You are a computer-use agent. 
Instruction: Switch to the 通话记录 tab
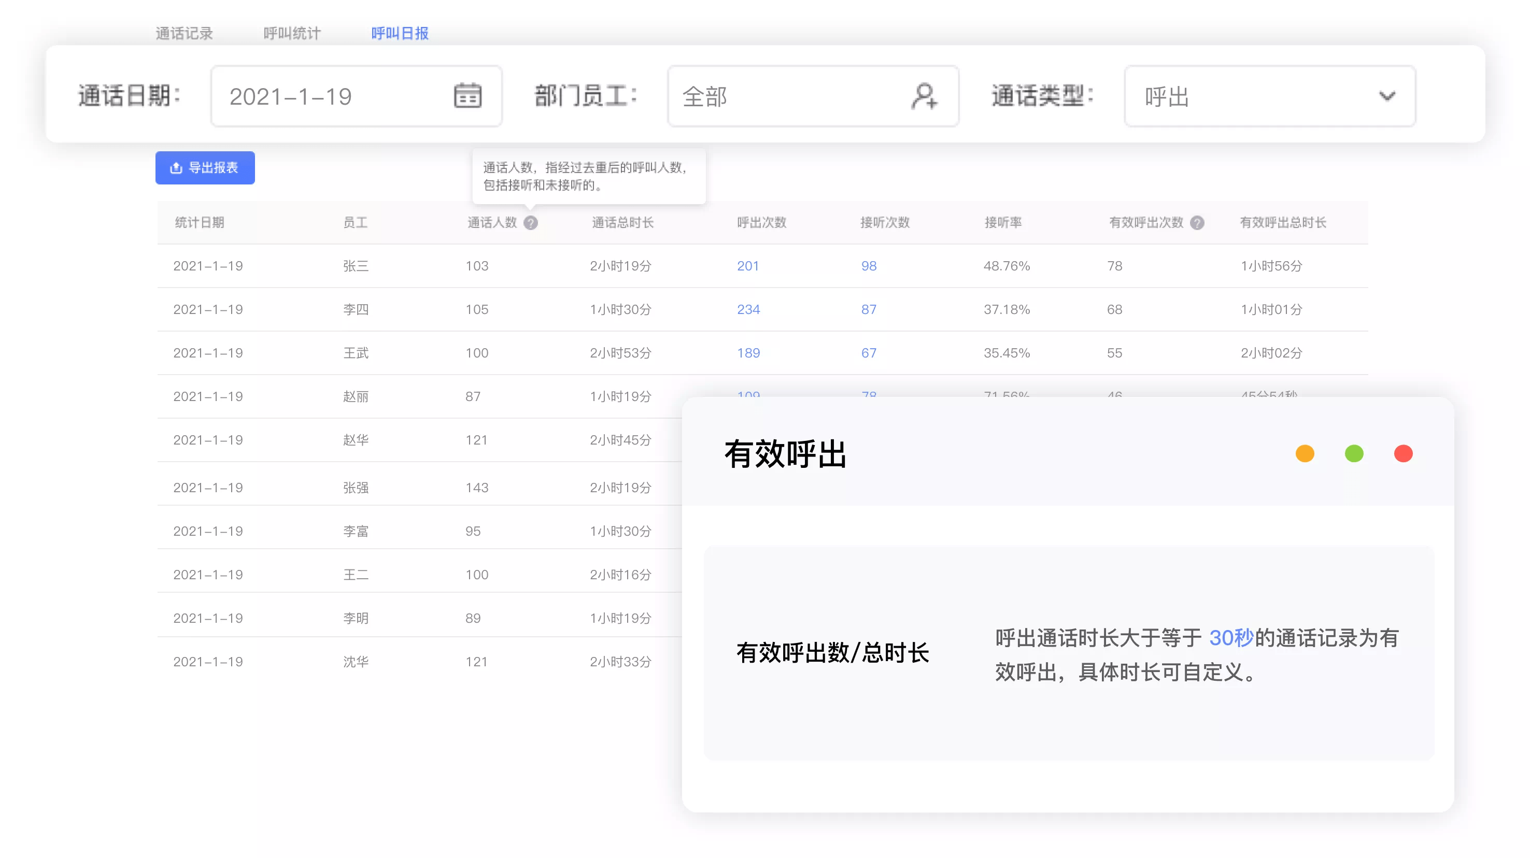tap(184, 33)
